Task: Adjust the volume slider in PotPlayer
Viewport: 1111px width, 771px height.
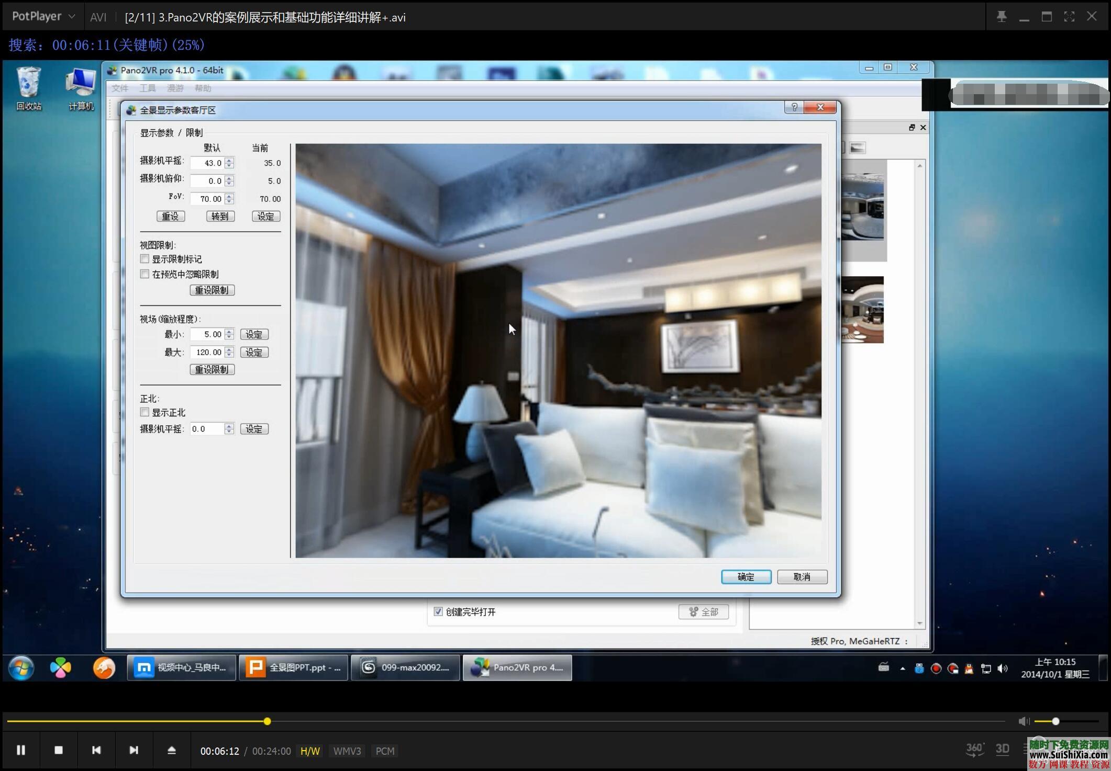Action: (x=1055, y=720)
